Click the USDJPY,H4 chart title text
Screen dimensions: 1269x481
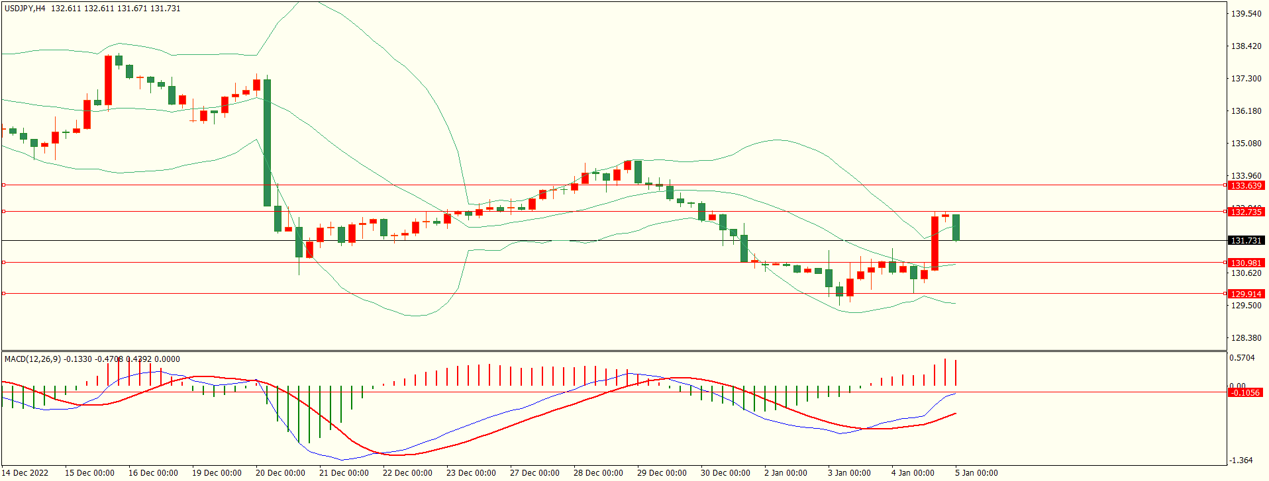(x=25, y=9)
